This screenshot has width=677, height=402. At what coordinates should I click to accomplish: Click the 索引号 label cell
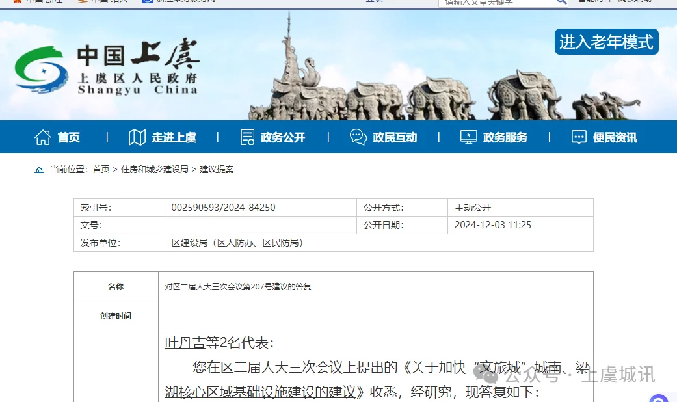pos(119,208)
